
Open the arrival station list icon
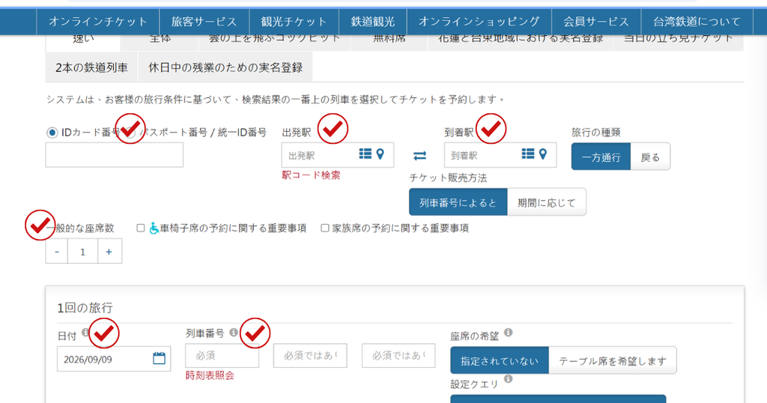528,154
